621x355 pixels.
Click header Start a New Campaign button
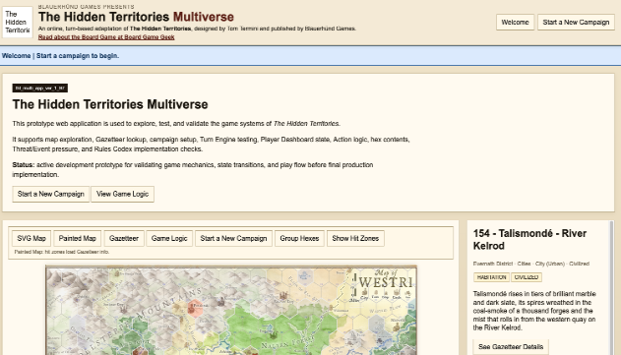(576, 23)
